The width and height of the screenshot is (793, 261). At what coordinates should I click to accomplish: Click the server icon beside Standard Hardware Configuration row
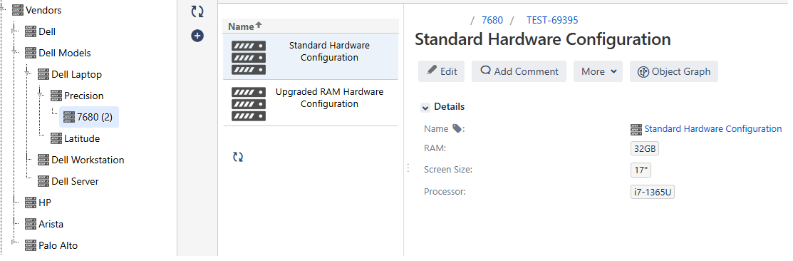pos(249,58)
